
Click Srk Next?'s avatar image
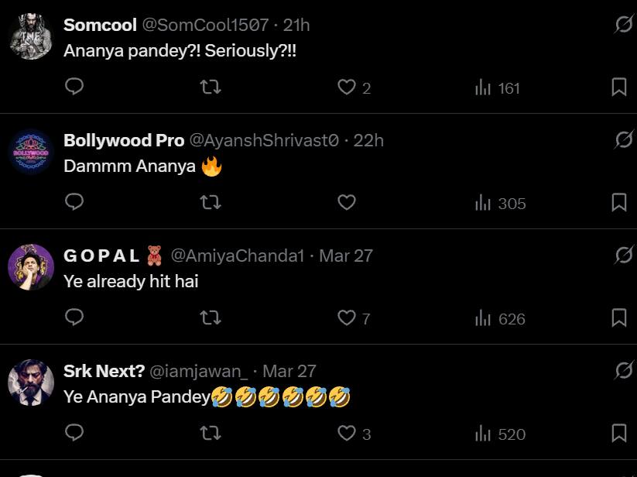click(30, 381)
